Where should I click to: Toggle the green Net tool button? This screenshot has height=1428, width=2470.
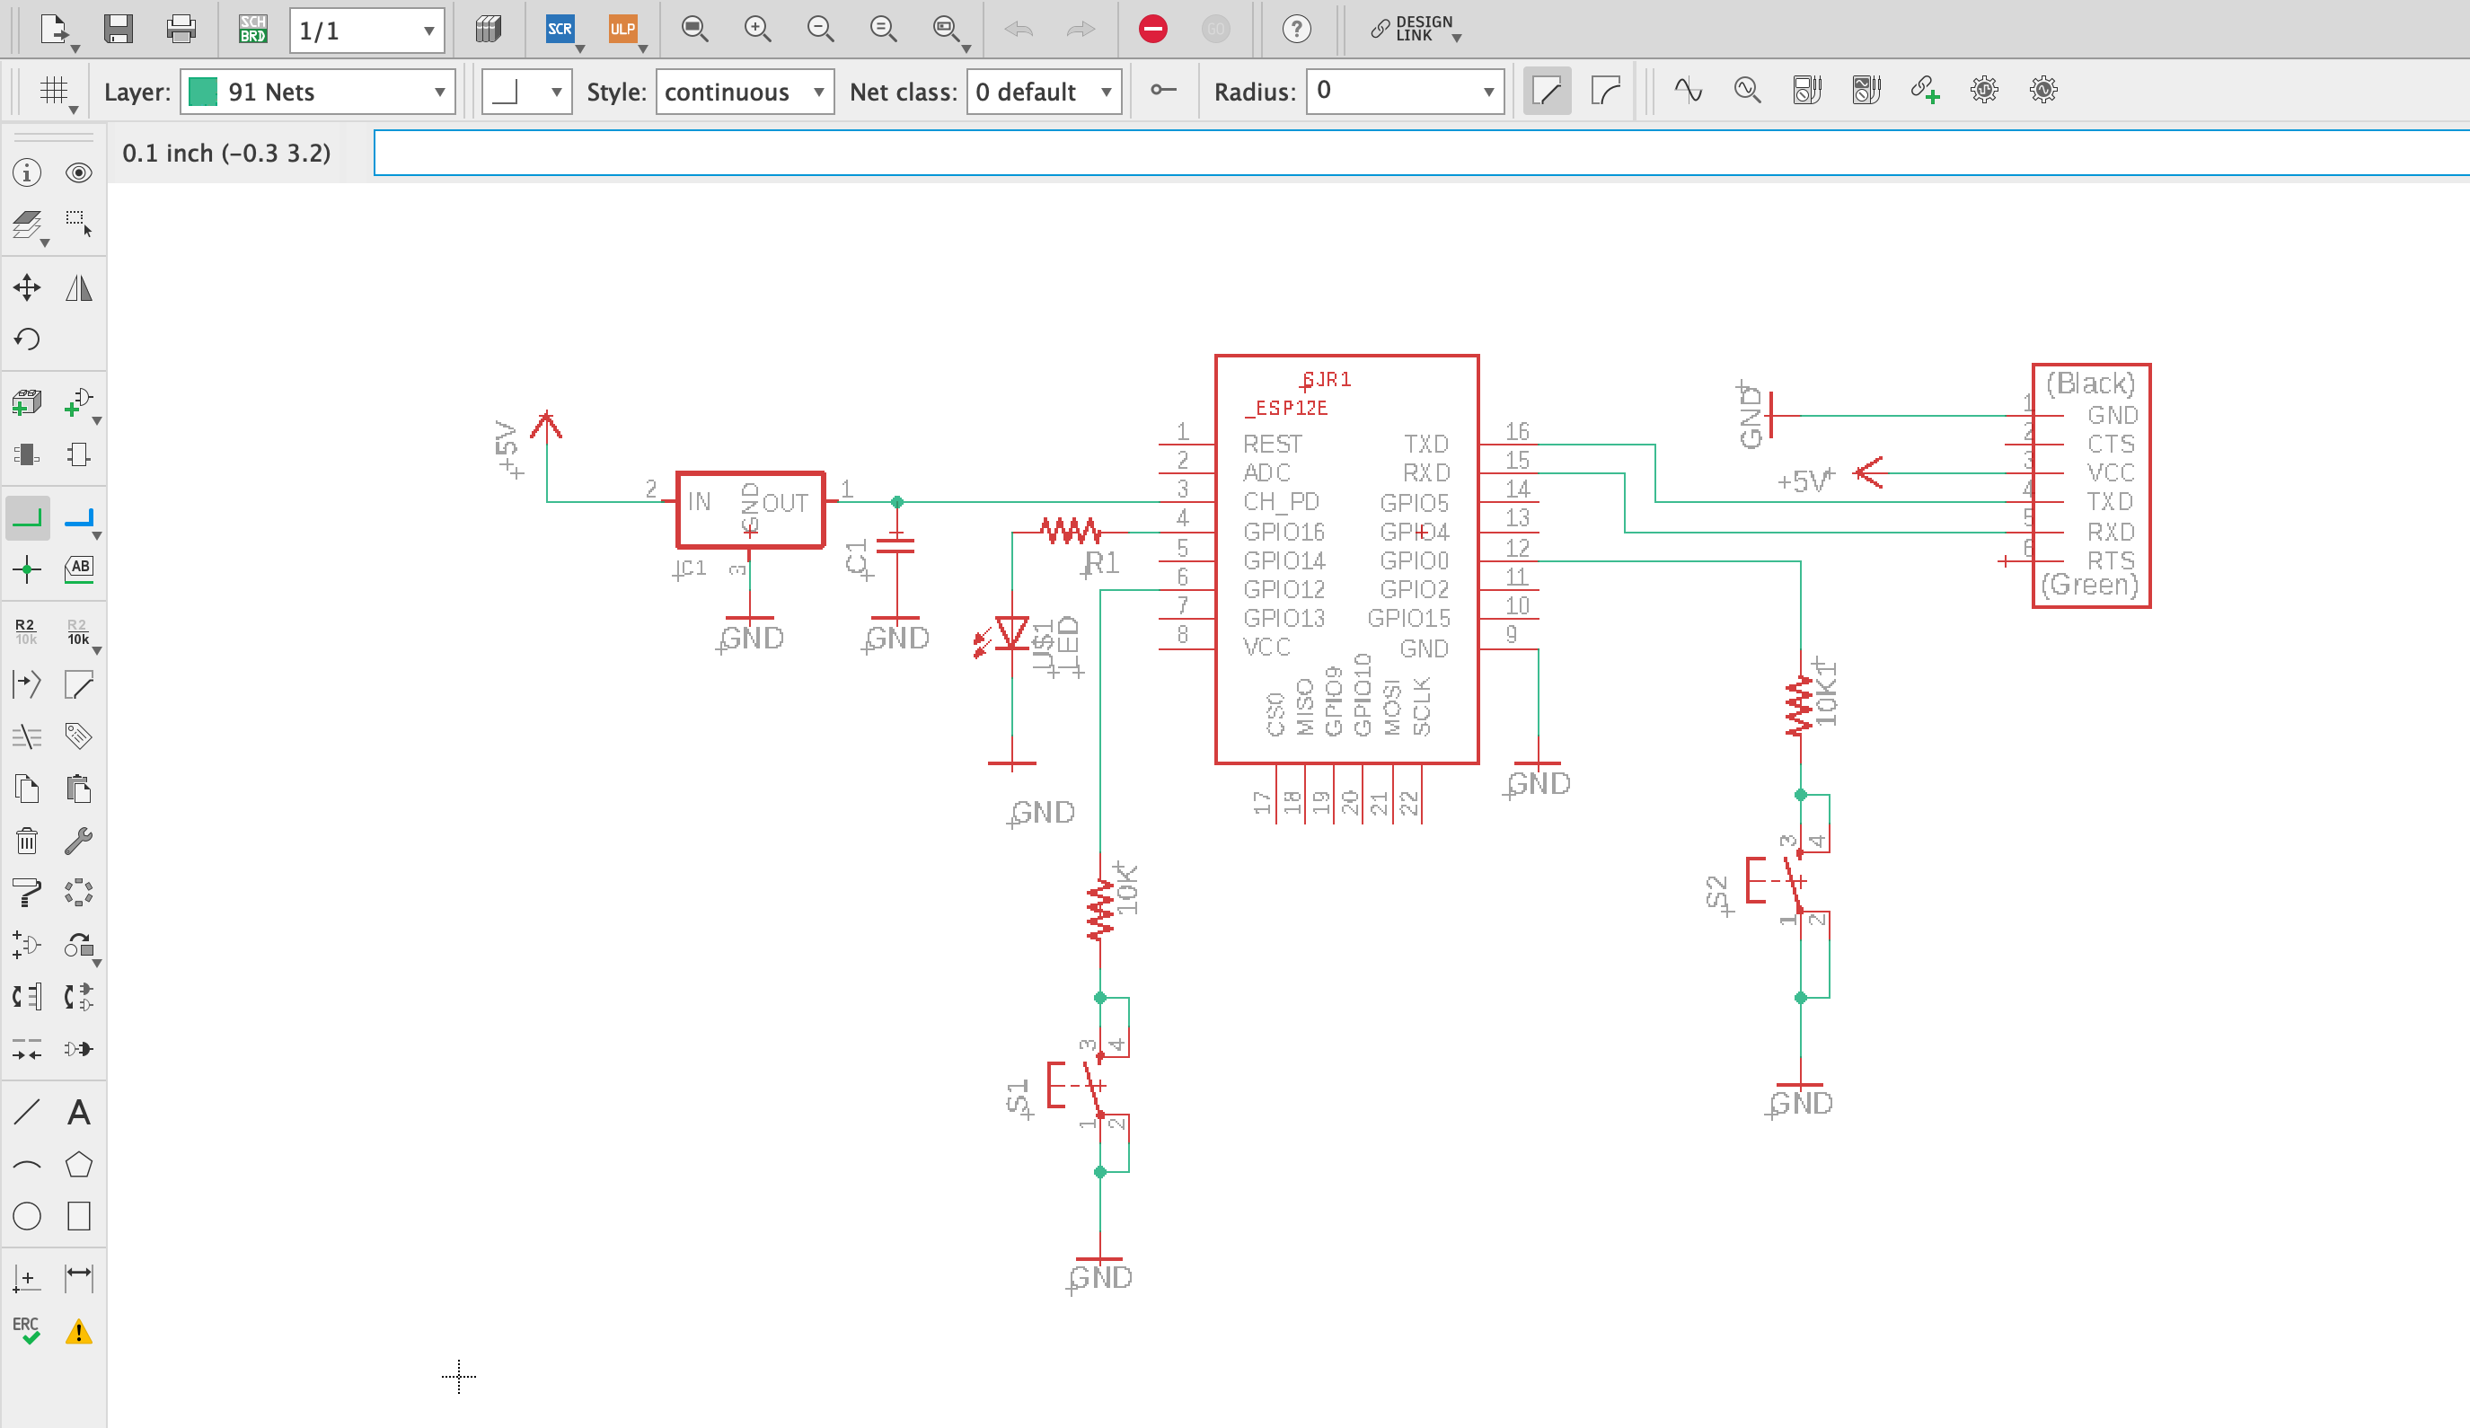coord(28,518)
